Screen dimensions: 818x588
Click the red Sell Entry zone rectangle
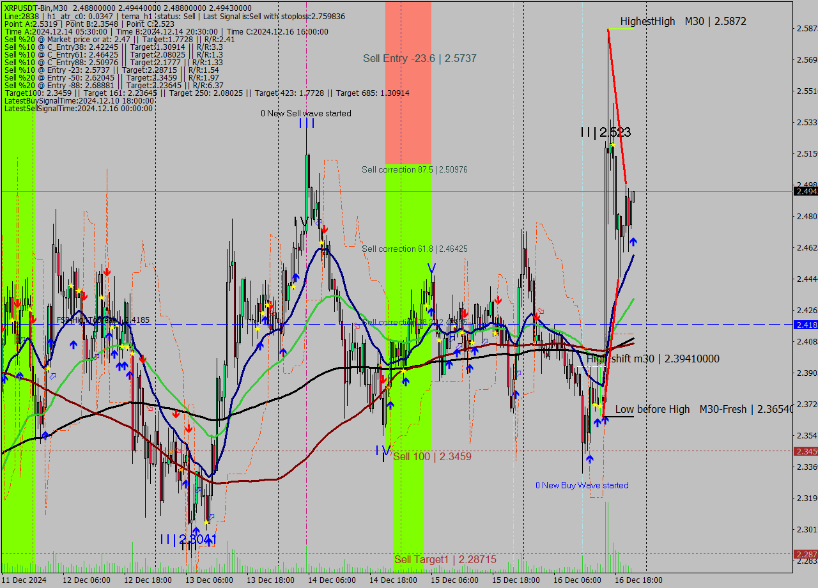coord(408,83)
